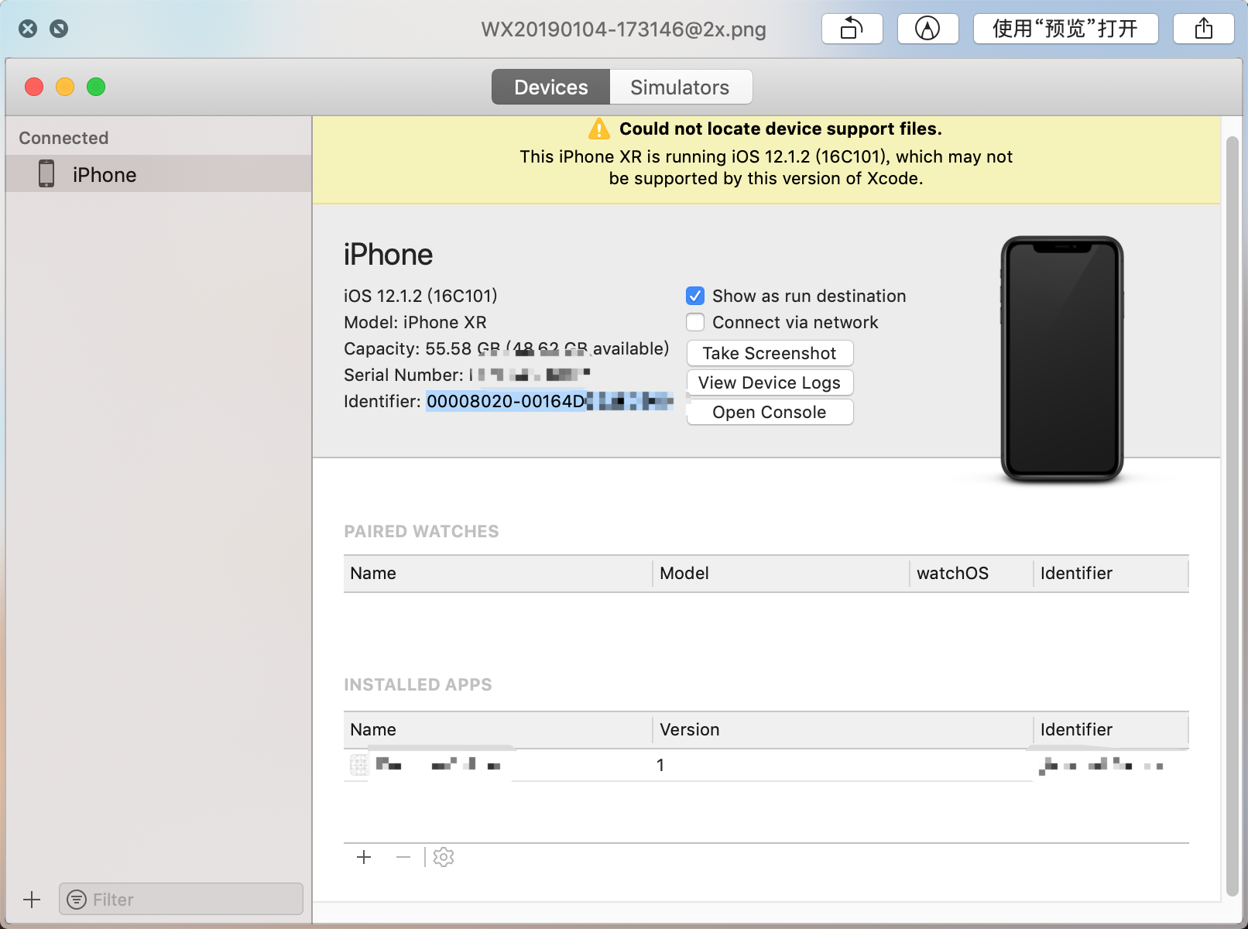Click Installed Apps Version column header

tap(842, 730)
